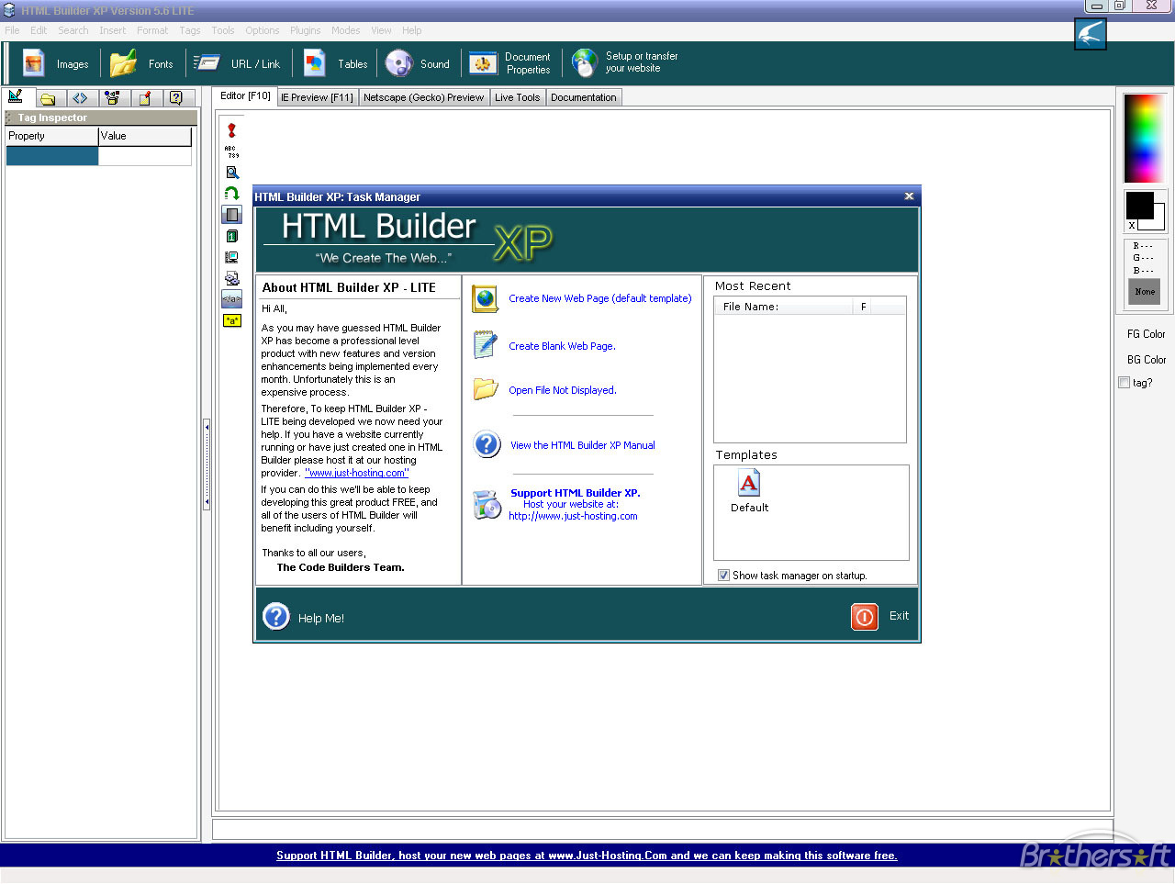Click www.just-hosting.com link in About text
Screen dimensions: 1175x884
coord(357,473)
